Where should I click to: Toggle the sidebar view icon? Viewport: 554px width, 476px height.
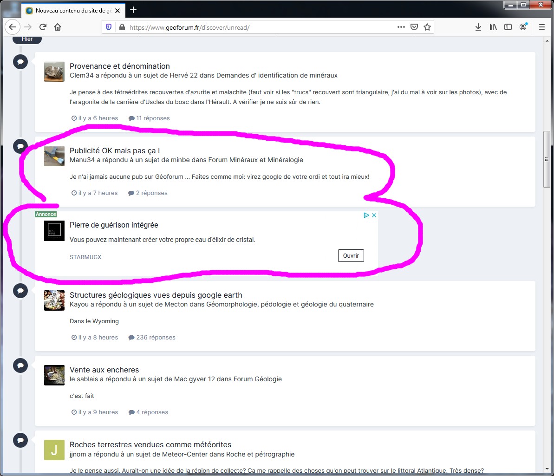pos(508,27)
